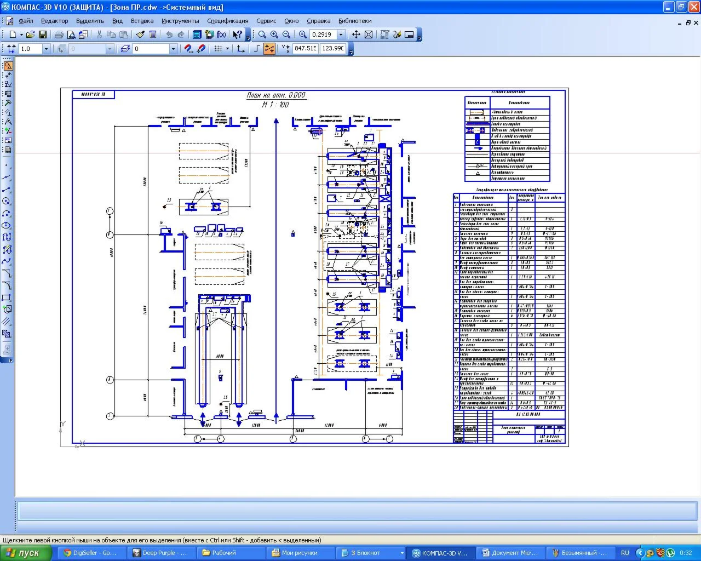Image resolution: width=701 pixels, height=561 pixels.
Task: Toggle the highlighted rounding mode button
Action: [269, 49]
